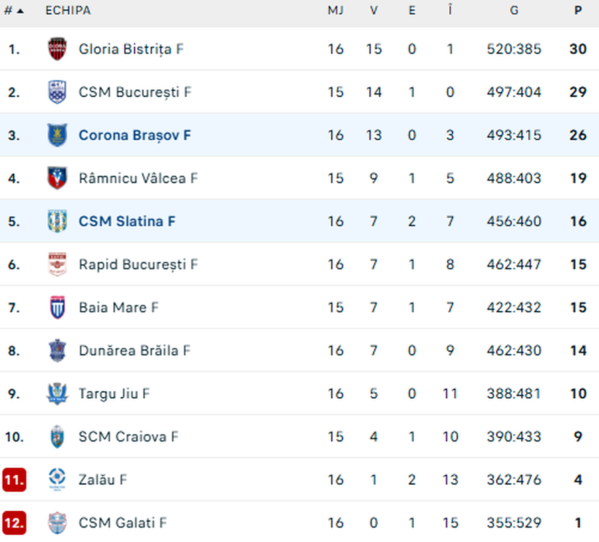Open the Corona Brașov F team link
Screen dimensions: 599x542
[134, 135]
